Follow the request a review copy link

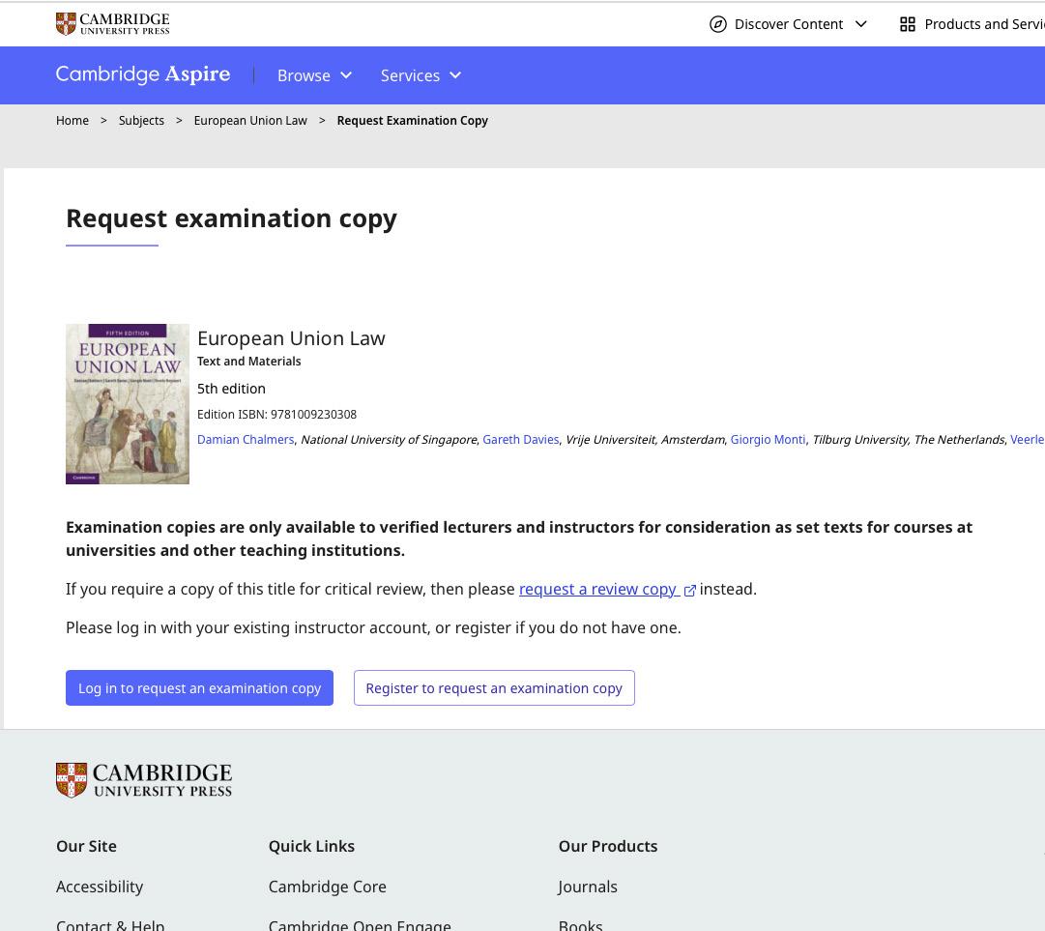pyautogui.click(x=597, y=590)
